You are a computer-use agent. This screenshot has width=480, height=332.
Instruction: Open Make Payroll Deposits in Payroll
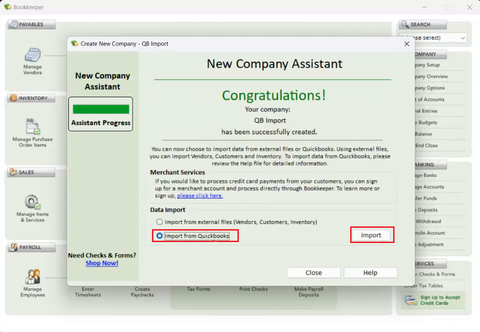(309, 292)
